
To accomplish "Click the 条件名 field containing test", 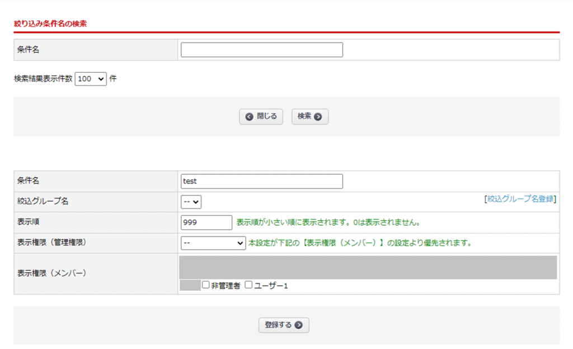I will tap(262, 181).
